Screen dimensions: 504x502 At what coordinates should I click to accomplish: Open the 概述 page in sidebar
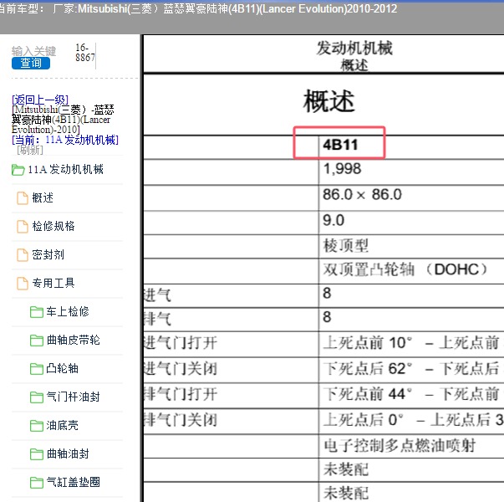pos(43,197)
